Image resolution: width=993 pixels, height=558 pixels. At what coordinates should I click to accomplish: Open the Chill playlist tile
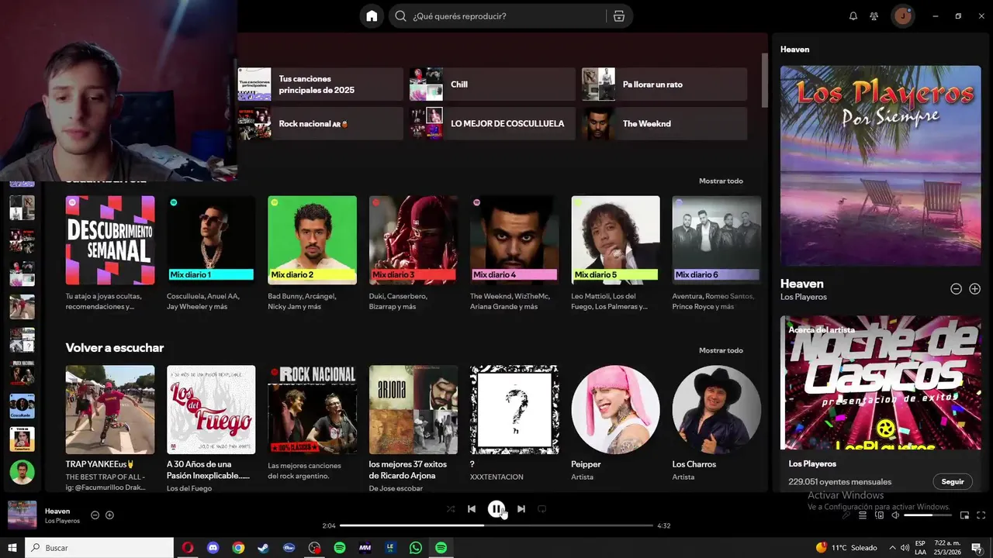[x=493, y=84]
